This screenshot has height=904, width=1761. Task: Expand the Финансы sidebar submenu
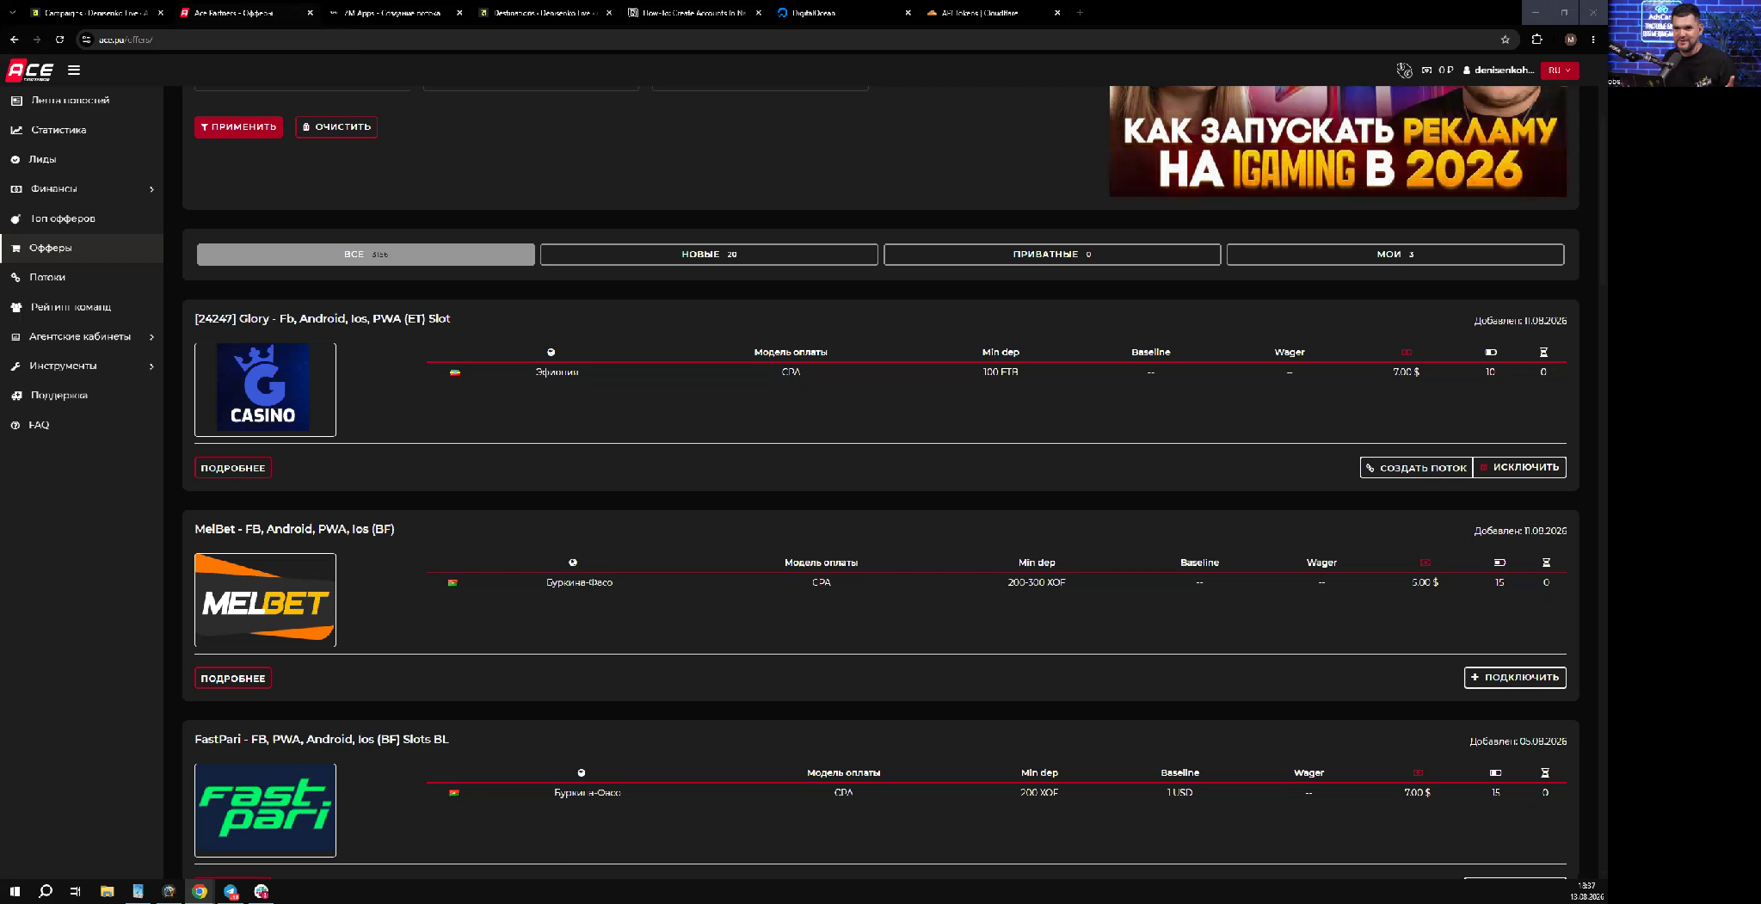click(x=151, y=189)
